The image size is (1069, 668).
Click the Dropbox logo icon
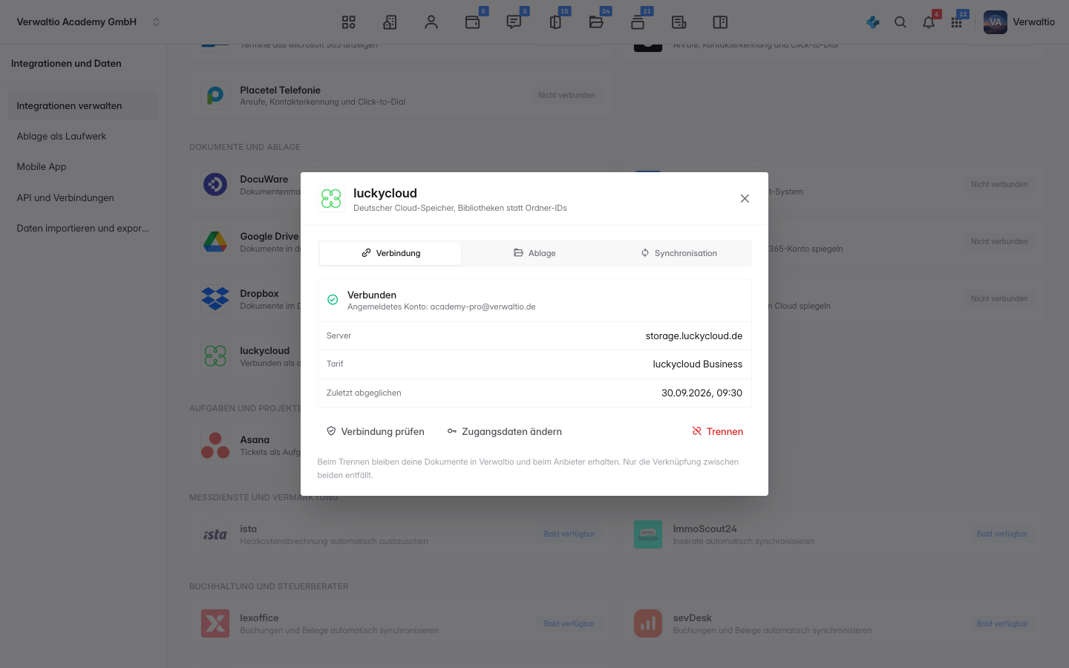215,298
